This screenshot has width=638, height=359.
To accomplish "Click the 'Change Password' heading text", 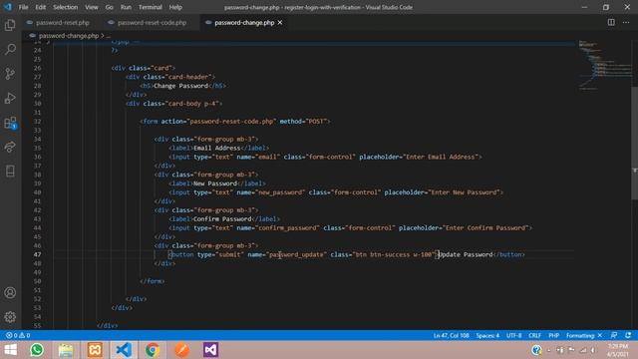I will point(181,86).
